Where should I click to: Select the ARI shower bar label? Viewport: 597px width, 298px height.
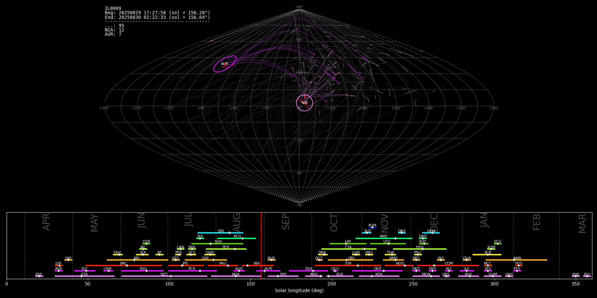pyautogui.click(x=137, y=258)
